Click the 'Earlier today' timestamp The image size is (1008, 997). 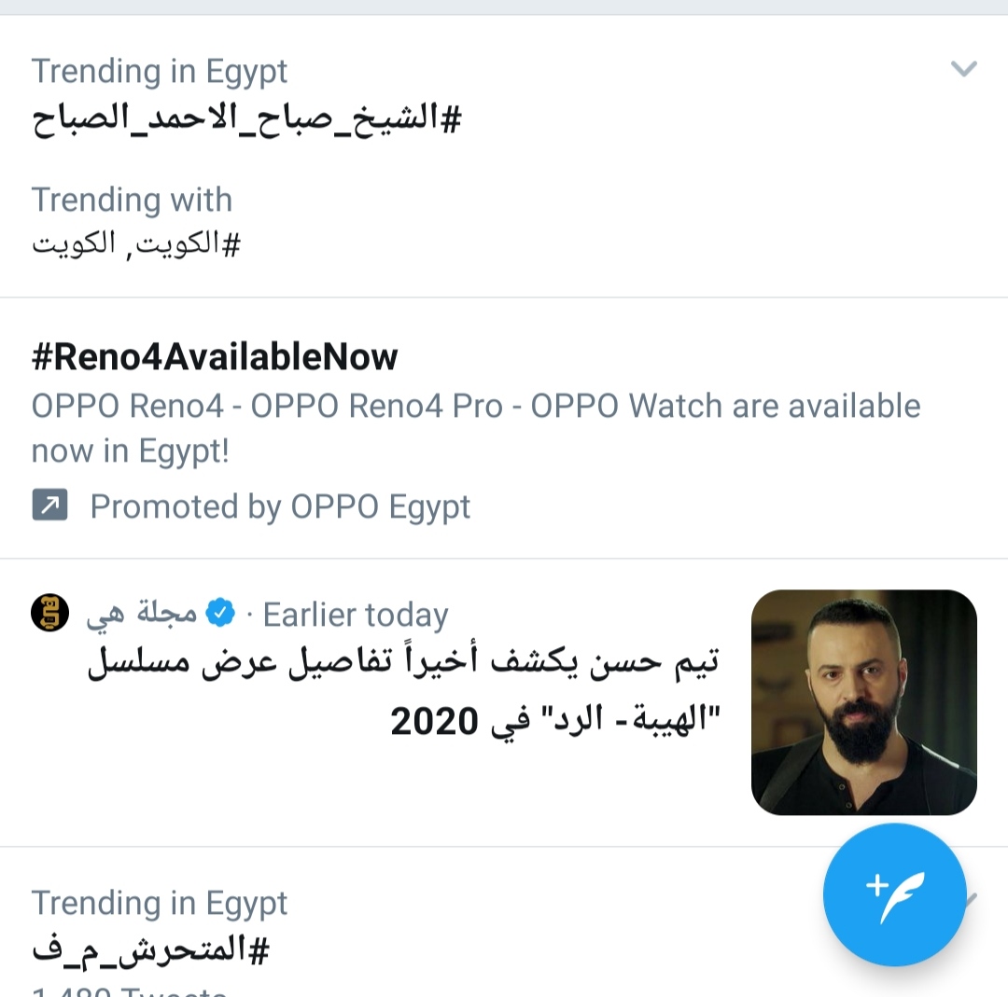(x=356, y=615)
